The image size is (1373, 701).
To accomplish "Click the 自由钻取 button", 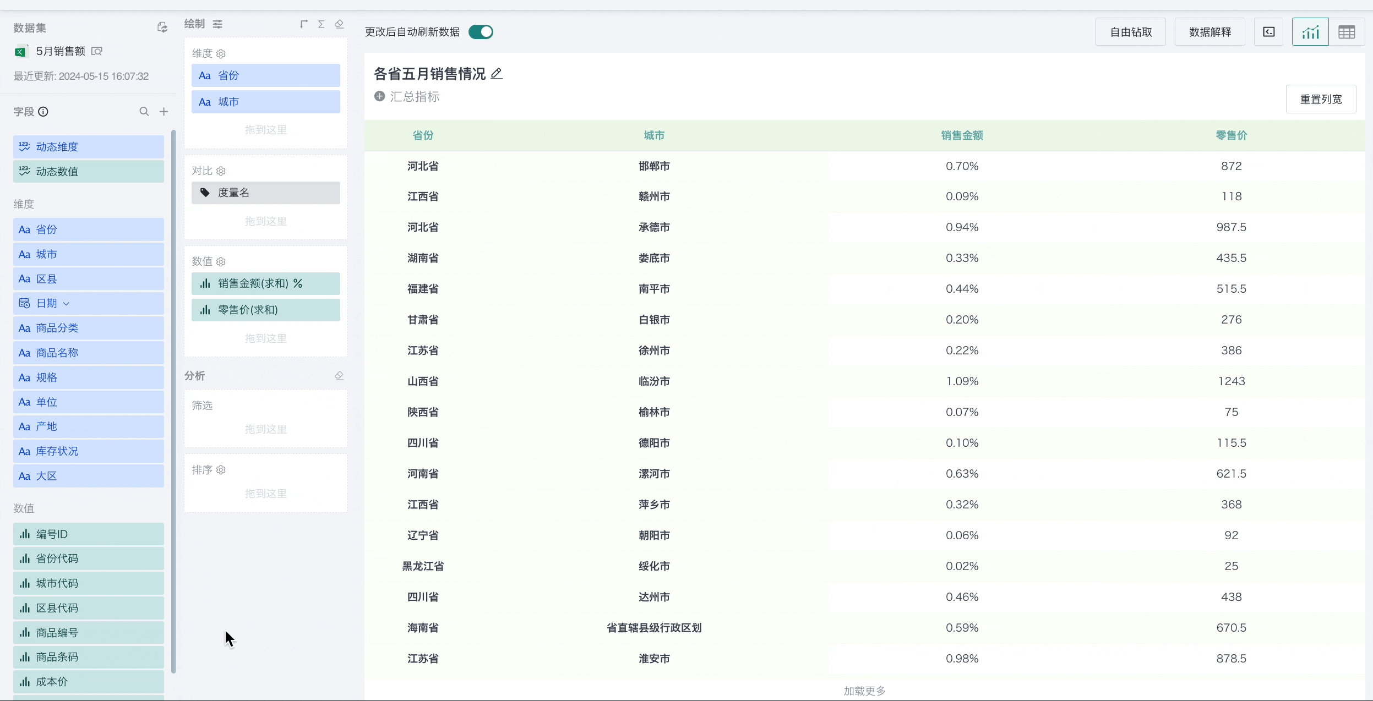I will [x=1131, y=32].
